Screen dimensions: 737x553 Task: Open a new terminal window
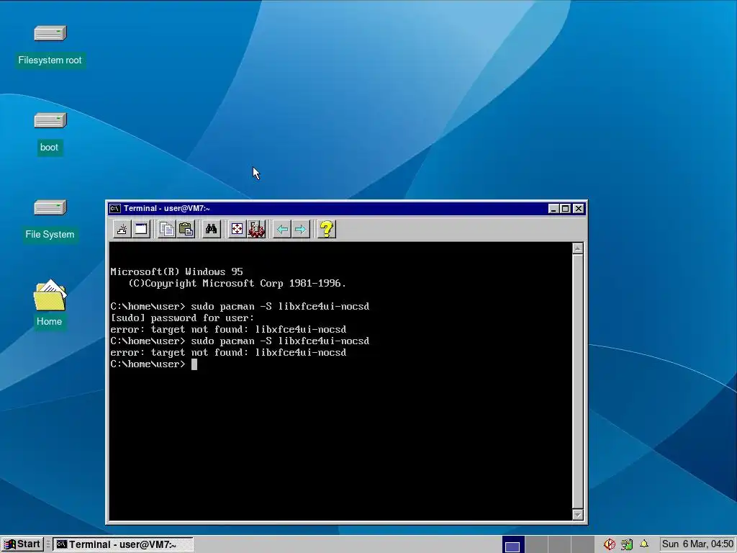tap(142, 230)
